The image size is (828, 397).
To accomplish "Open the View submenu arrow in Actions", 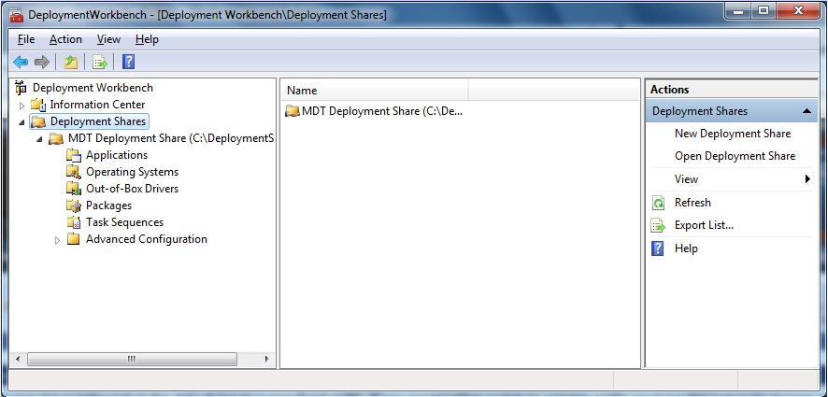I will [x=807, y=179].
